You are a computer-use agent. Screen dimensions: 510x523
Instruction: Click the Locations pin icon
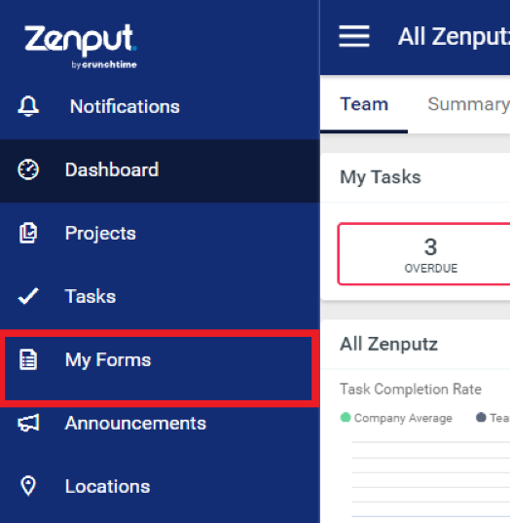28,486
